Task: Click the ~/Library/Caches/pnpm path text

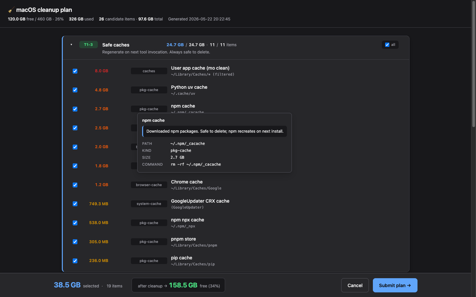Action: [x=194, y=246]
